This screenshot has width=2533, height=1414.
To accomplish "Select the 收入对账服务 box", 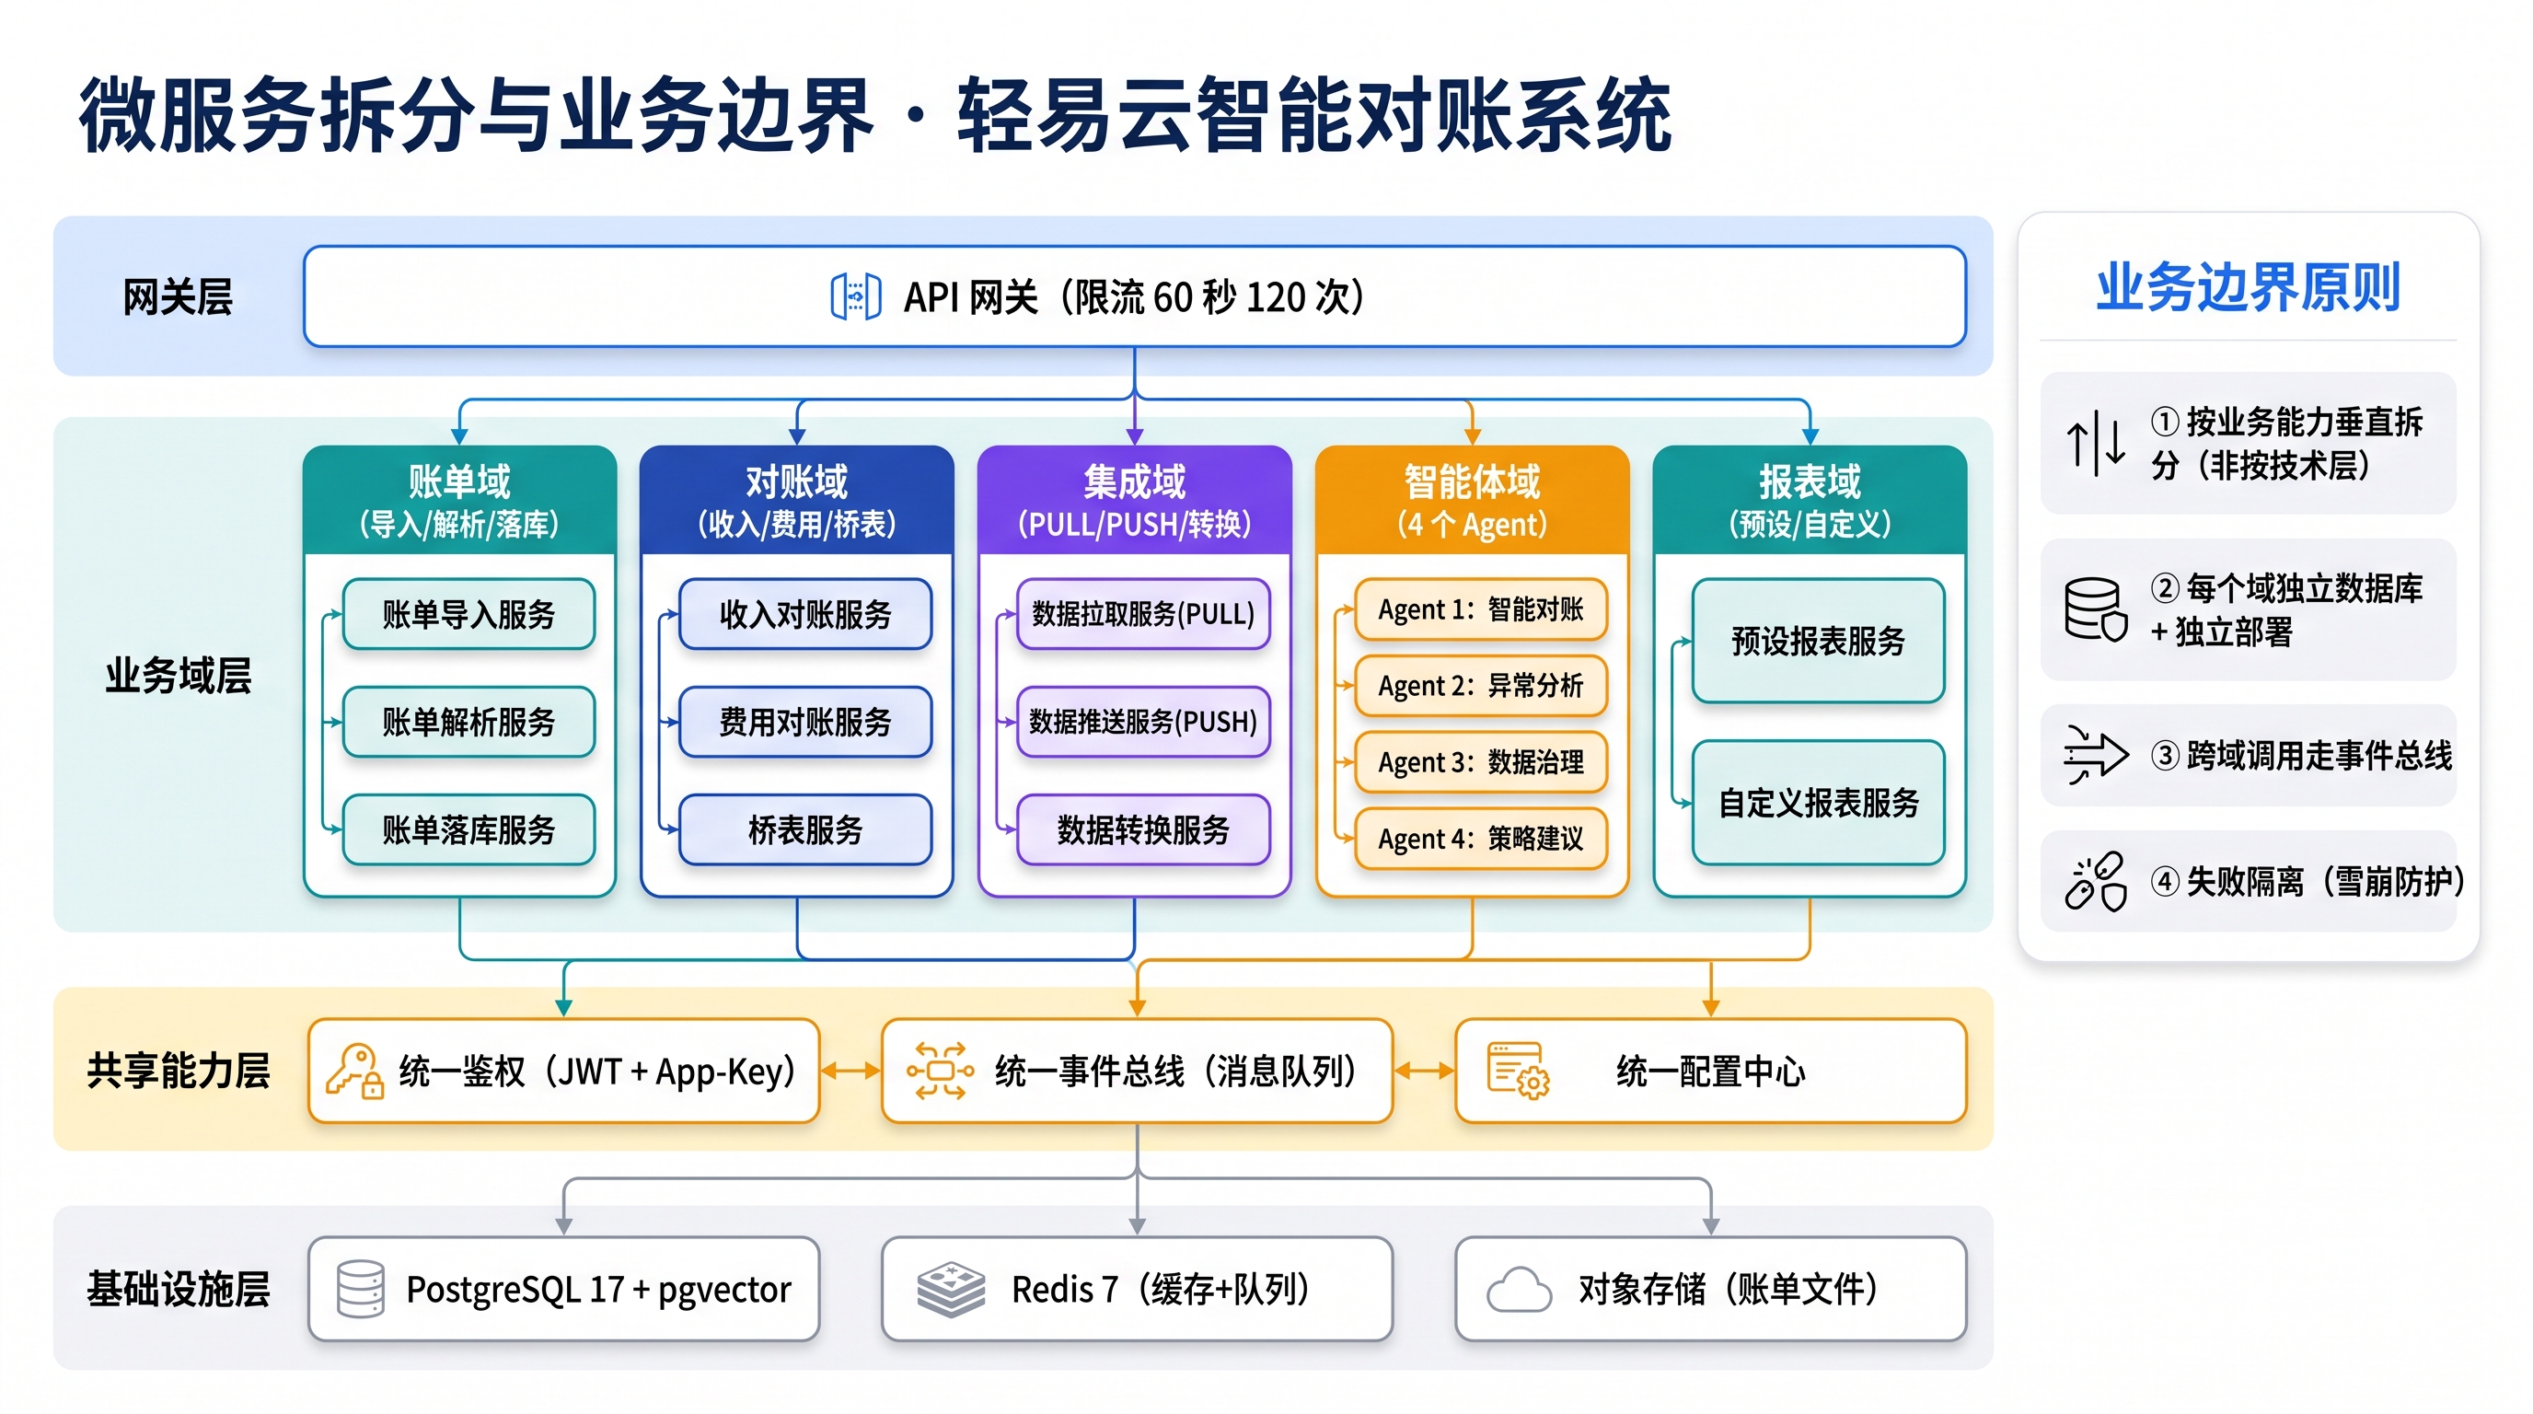I will pos(805,615).
